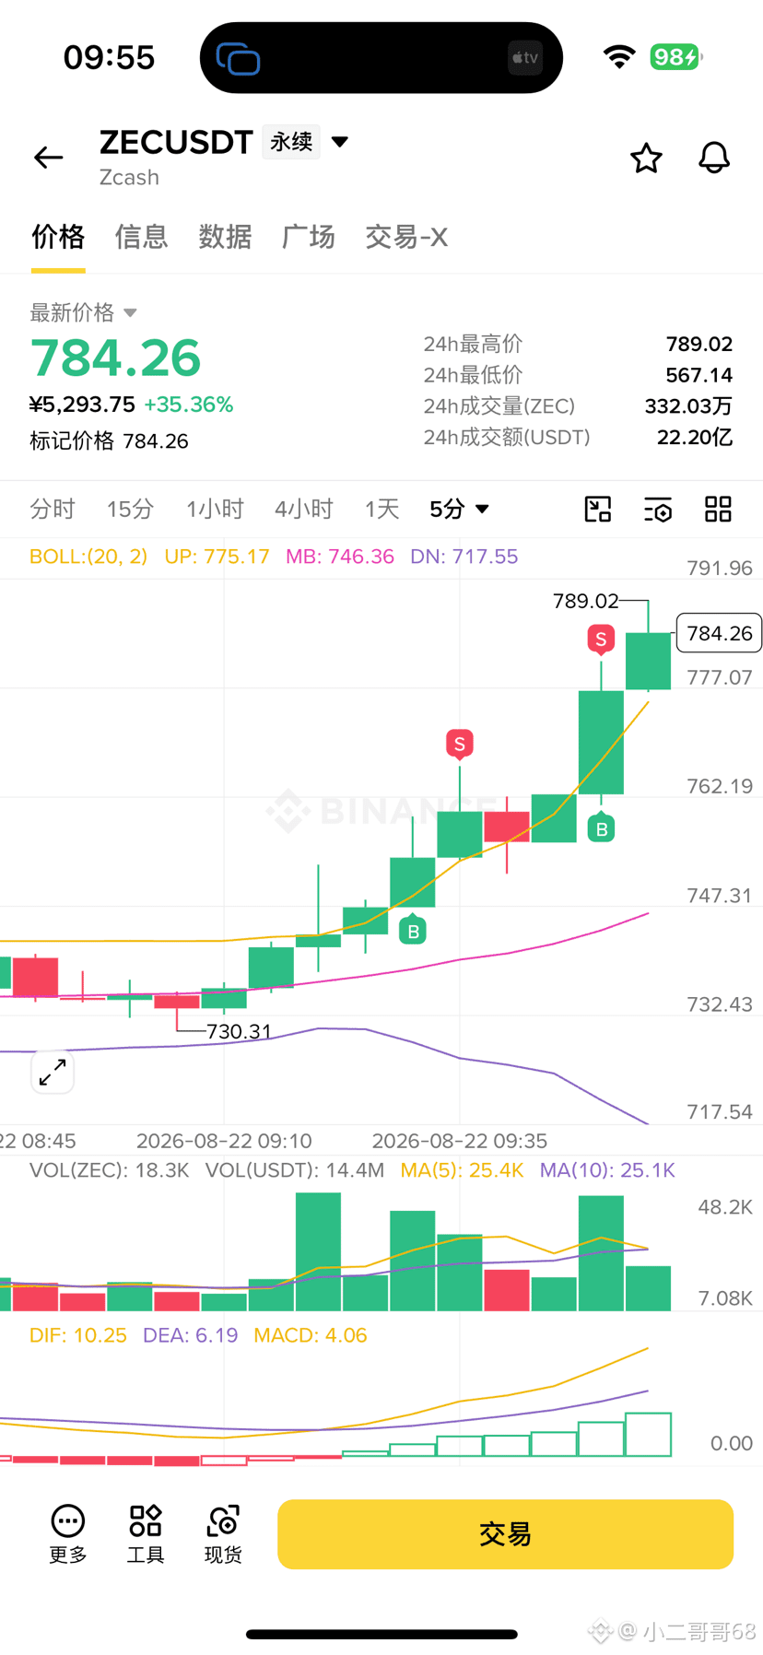Image resolution: width=763 pixels, height=1655 pixels.
Task: Switch to the 价格 tab
Action: [x=58, y=237]
